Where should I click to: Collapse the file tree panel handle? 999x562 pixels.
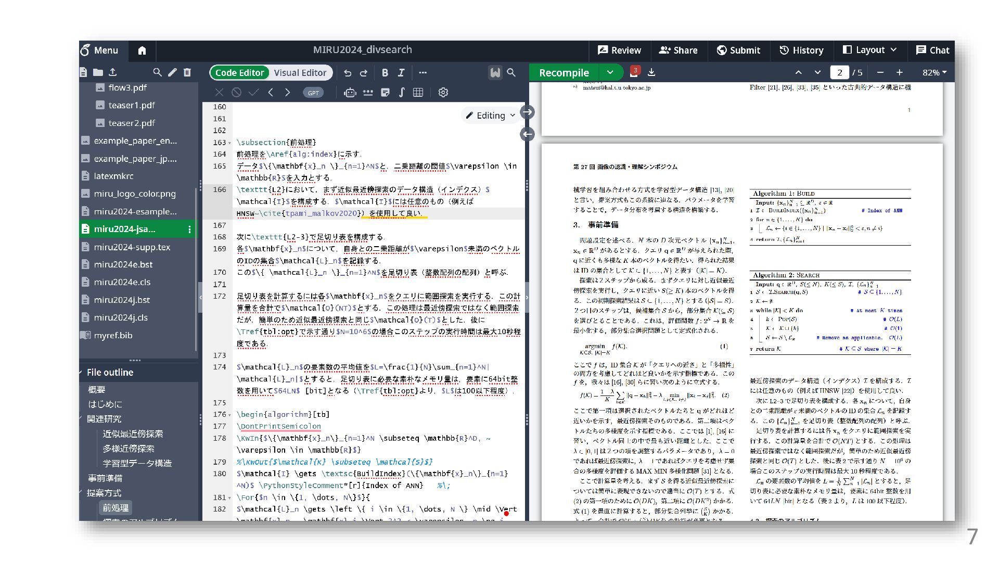click(x=200, y=298)
